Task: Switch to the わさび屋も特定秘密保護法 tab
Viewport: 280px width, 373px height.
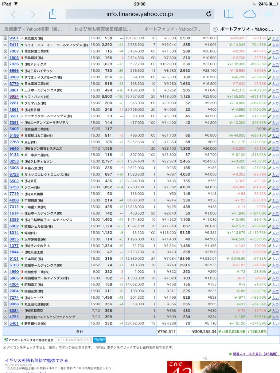Action: 105,29
